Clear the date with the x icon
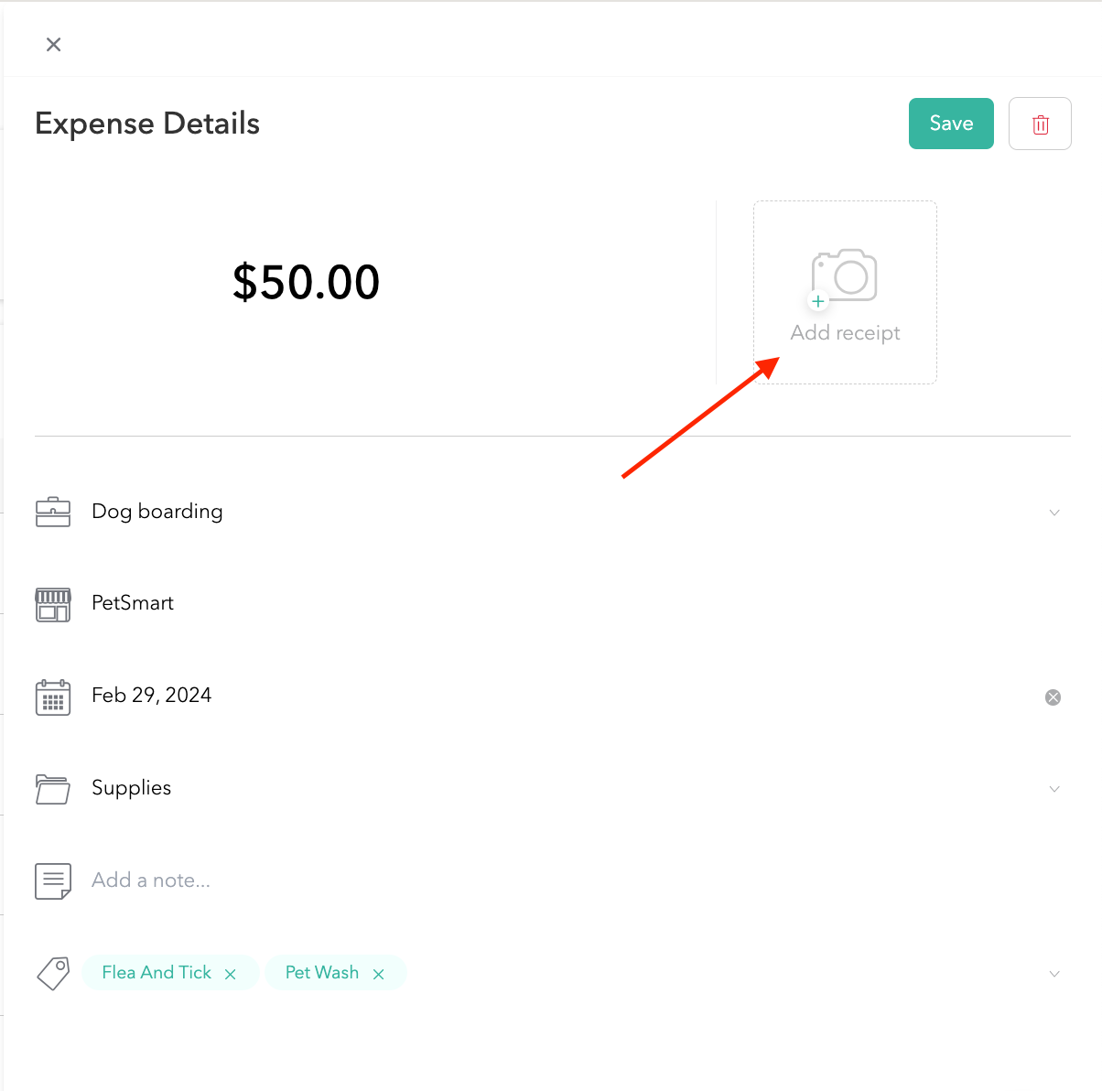Image resolution: width=1102 pixels, height=1091 pixels. tap(1053, 697)
